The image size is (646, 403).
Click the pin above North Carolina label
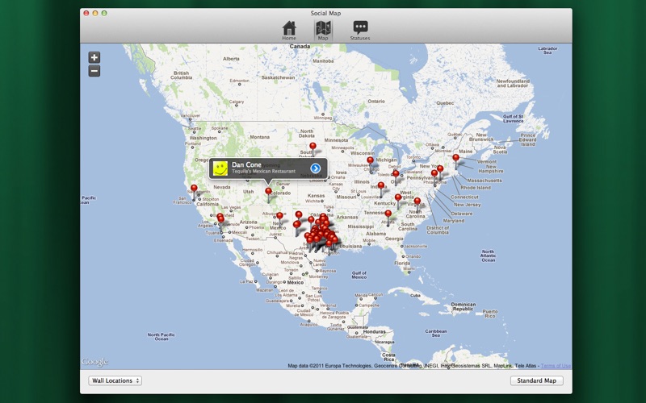417,201
